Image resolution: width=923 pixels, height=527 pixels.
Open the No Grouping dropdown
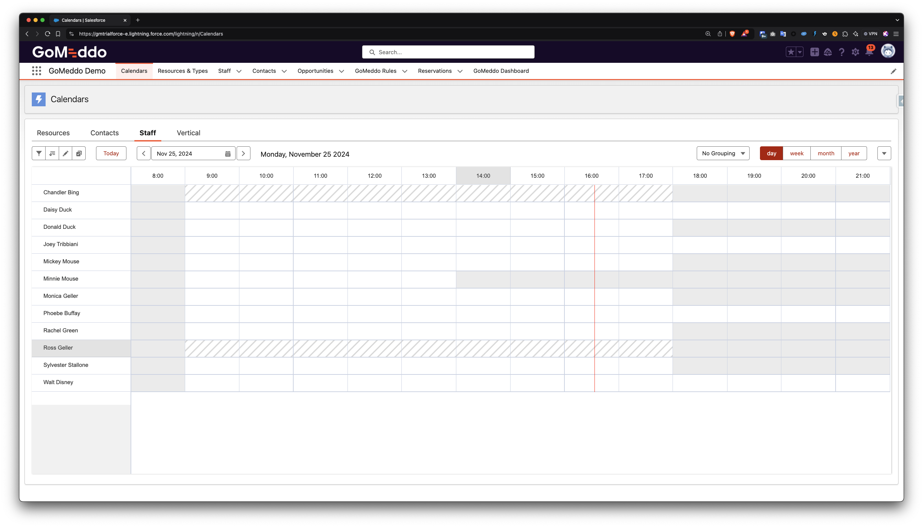click(x=723, y=154)
